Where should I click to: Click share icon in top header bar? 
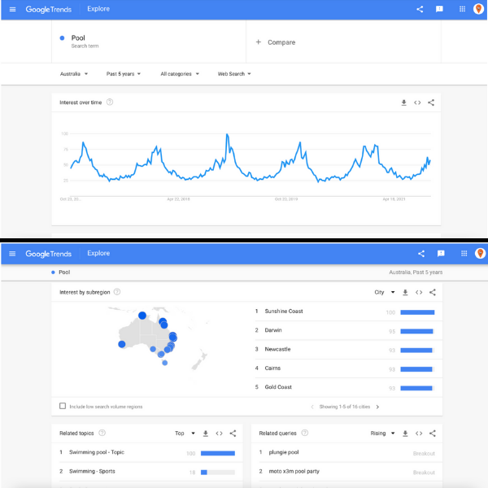point(420,9)
